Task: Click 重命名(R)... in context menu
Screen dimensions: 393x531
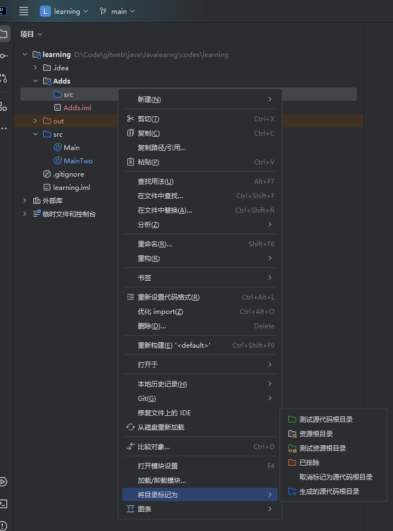Action: pyautogui.click(x=154, y=244)
